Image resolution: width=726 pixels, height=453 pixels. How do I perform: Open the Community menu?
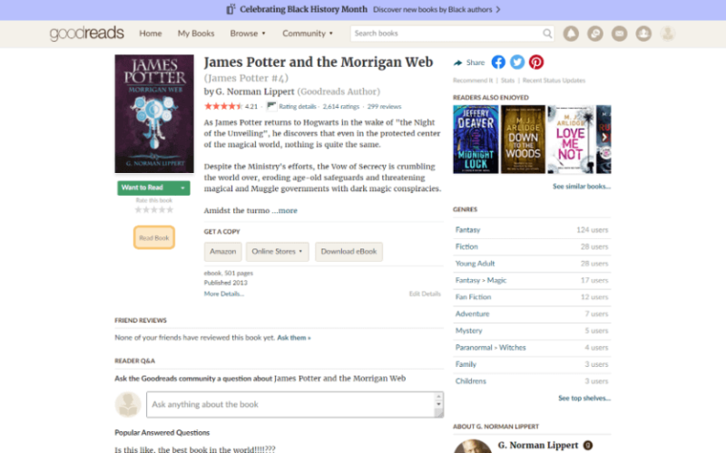click(x=308, y=34)
